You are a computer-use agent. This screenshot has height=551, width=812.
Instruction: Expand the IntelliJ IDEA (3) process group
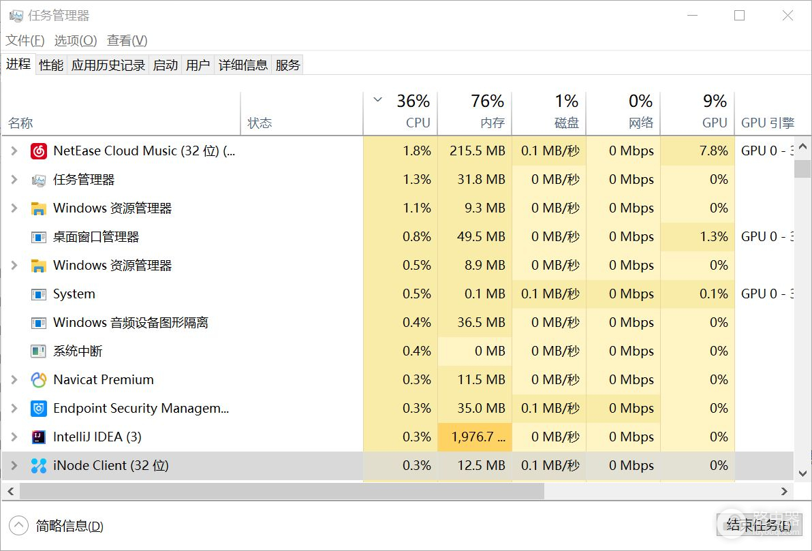pyautogui.click(x=14, y=437)
